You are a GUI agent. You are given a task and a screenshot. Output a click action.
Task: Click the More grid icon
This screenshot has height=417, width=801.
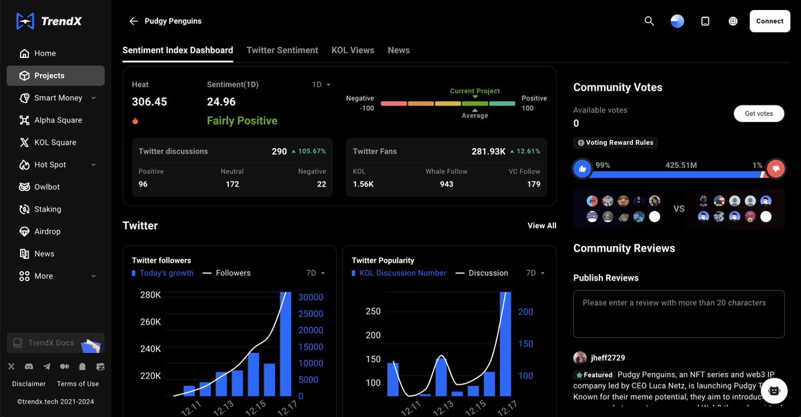coord(25,276)
